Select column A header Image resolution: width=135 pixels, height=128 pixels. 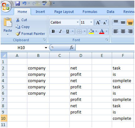pyautogui.click(x=17, y=56)
